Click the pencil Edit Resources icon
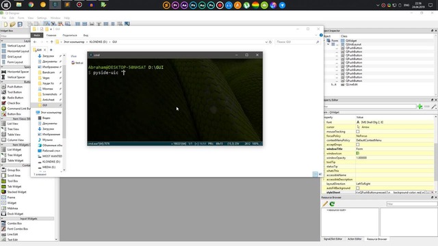This screenshot has width=438, height=246. [x=325, y=204]
